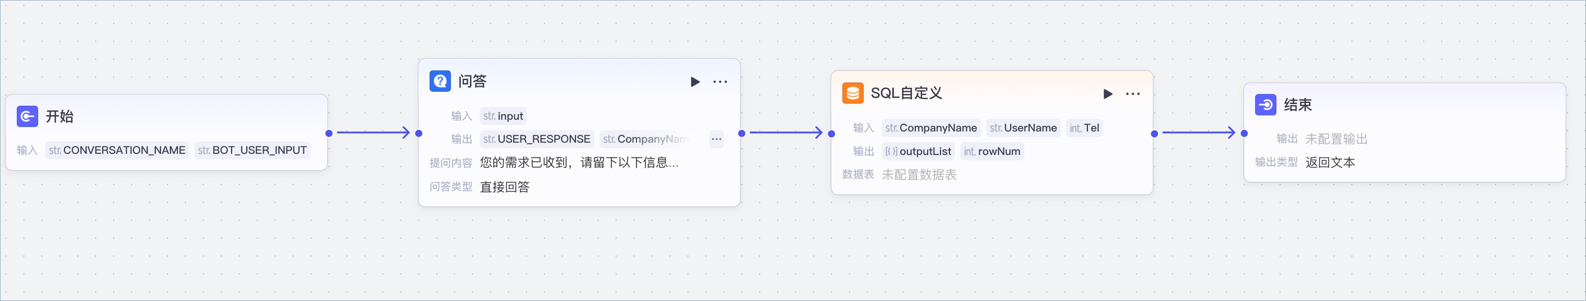The image size is (1586, 301).
Task: Run the 问答 node with play button
Action: [x=695, y=82]
